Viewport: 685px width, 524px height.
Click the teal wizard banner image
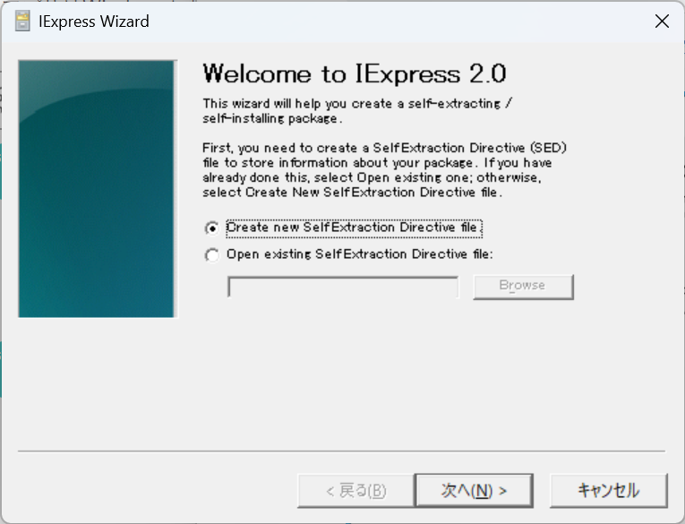coord(98,189)
